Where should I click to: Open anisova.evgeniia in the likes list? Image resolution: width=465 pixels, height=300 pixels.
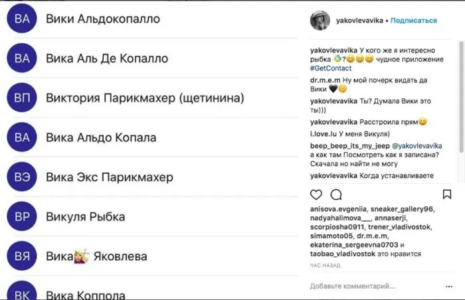(x=338, y=208)
